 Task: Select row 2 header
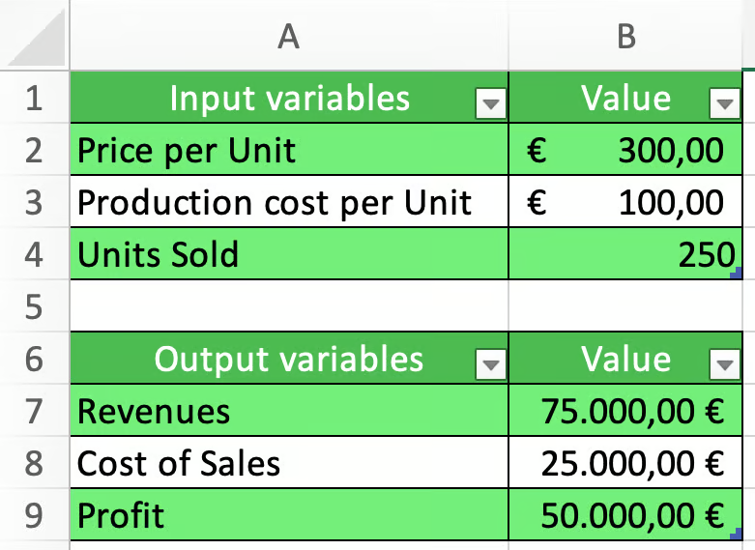(35, 150)
